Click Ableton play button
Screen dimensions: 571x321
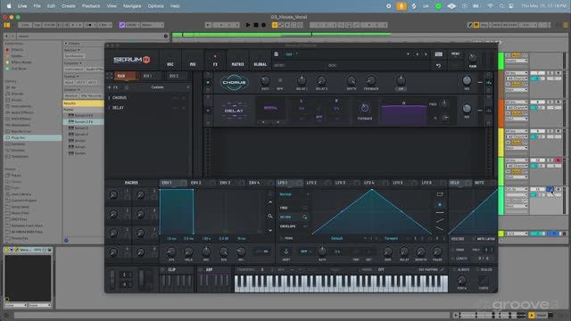point(248,25)
